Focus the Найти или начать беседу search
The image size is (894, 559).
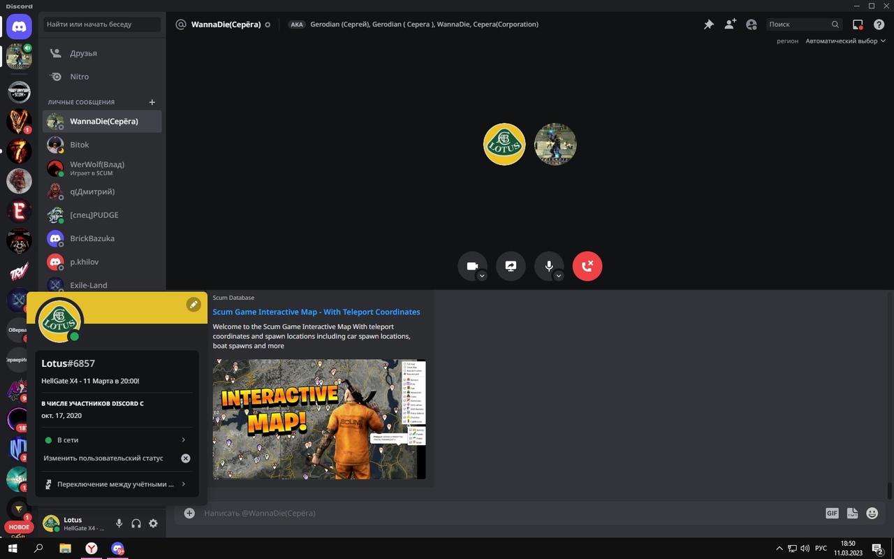tap(102, 24)
